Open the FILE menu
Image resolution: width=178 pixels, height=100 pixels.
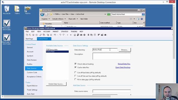[27, 31]
